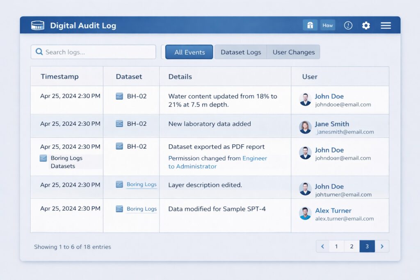The height and width of the screenshot is (280, 420).
Task: Switch to the Dataset Logs tab
Action: point(240,52)
